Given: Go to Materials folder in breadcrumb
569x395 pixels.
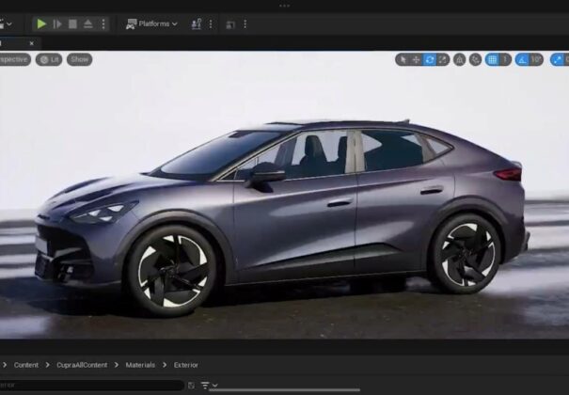Looking at the screenshot, I should tap(140, 365).
